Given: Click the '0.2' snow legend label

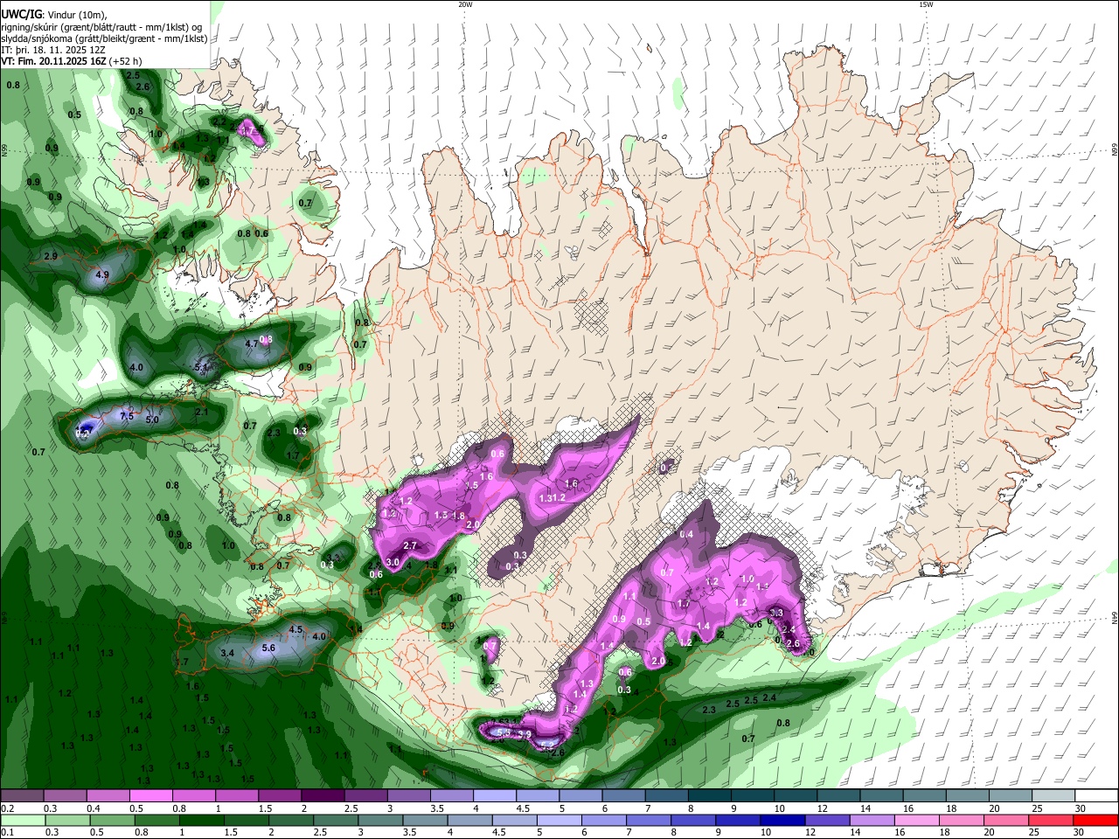Looking at the screenshot, I should click(x=6, y=808).
